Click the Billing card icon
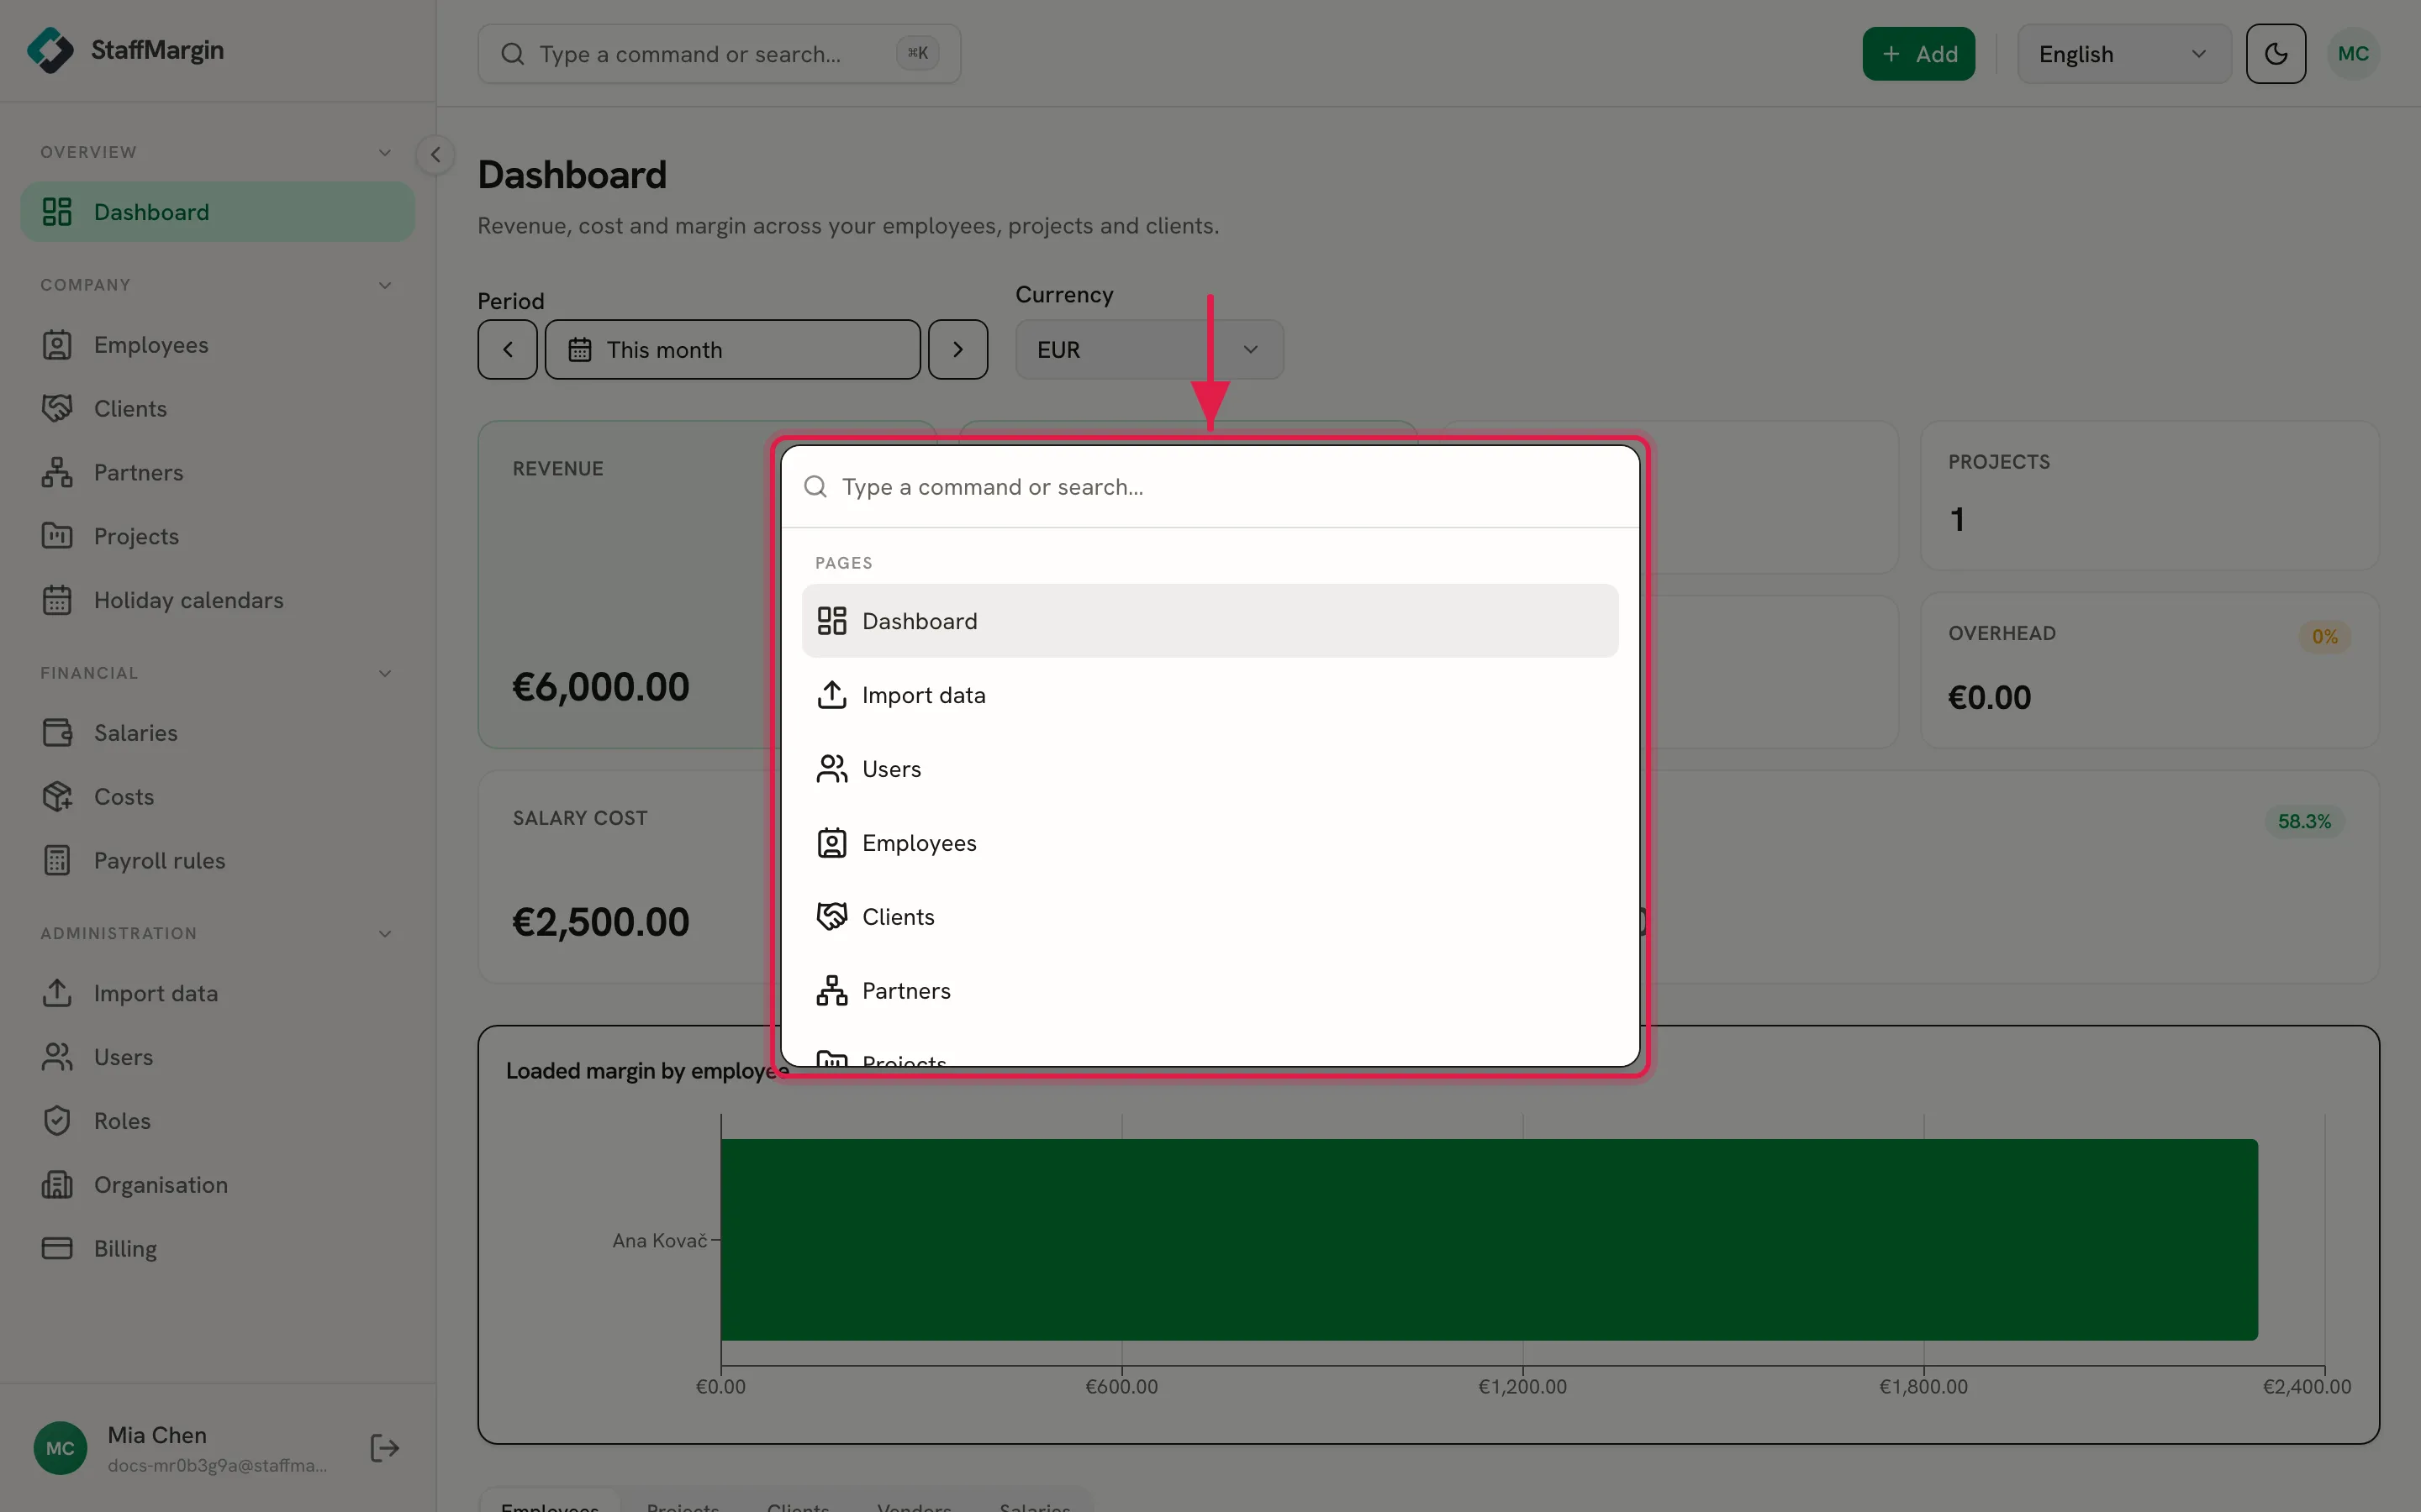 (x=57, y=1249)
